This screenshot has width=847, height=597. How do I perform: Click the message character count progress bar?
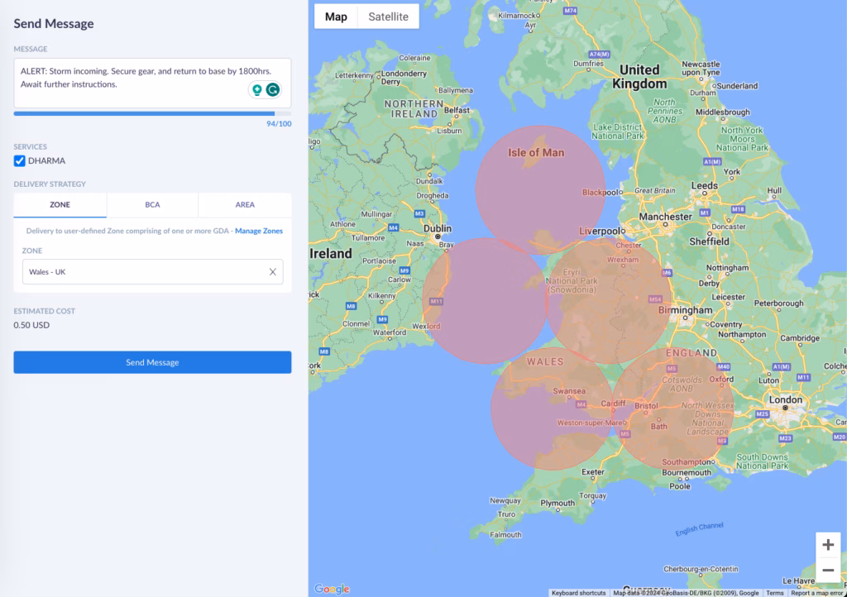tap(152, 113)
